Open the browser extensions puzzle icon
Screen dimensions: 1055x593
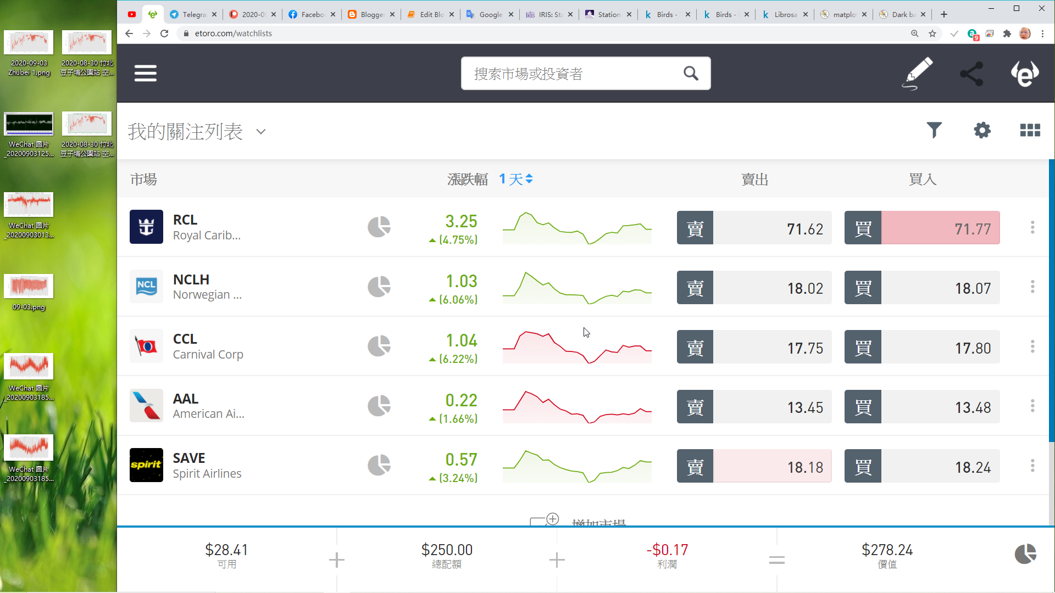coord(1007,33)
